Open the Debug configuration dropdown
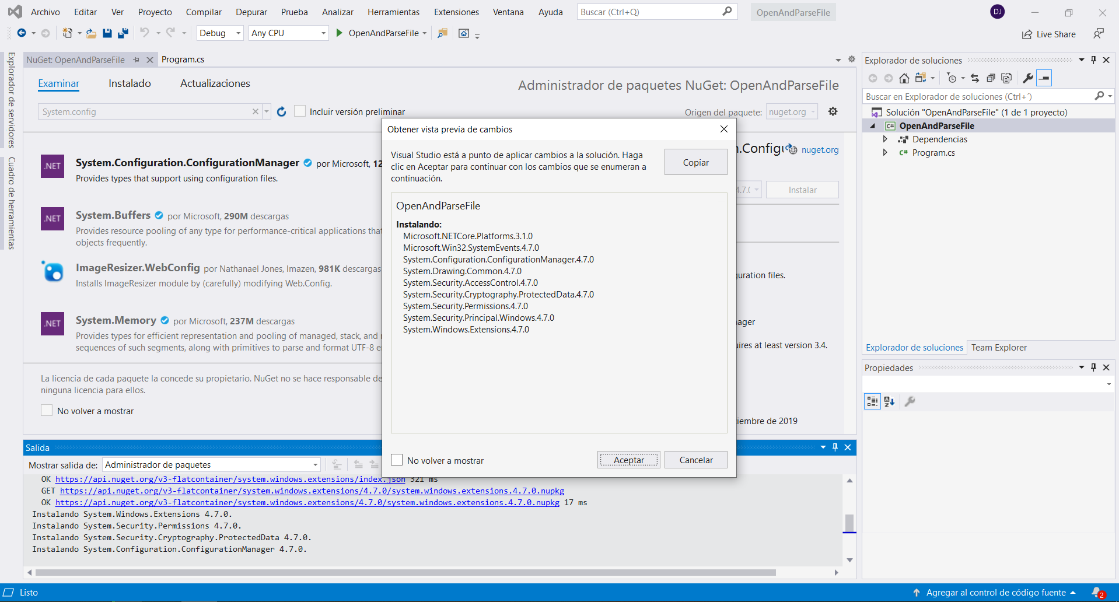 (220, 33)
